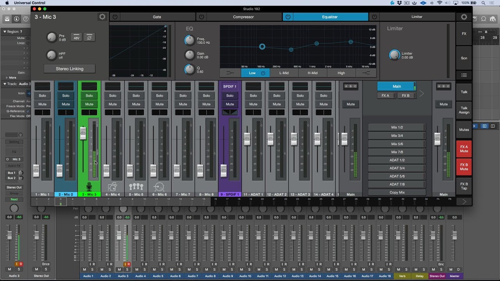Open the Mutes button
The image size is (500, 281).
[464, 130]
